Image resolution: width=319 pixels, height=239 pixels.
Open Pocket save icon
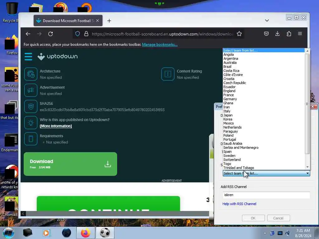(x=266, y=34)
